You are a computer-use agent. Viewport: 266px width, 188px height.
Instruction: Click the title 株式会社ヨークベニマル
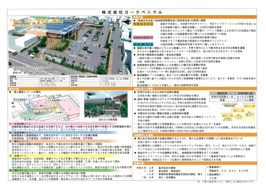(x=132, y=12)
